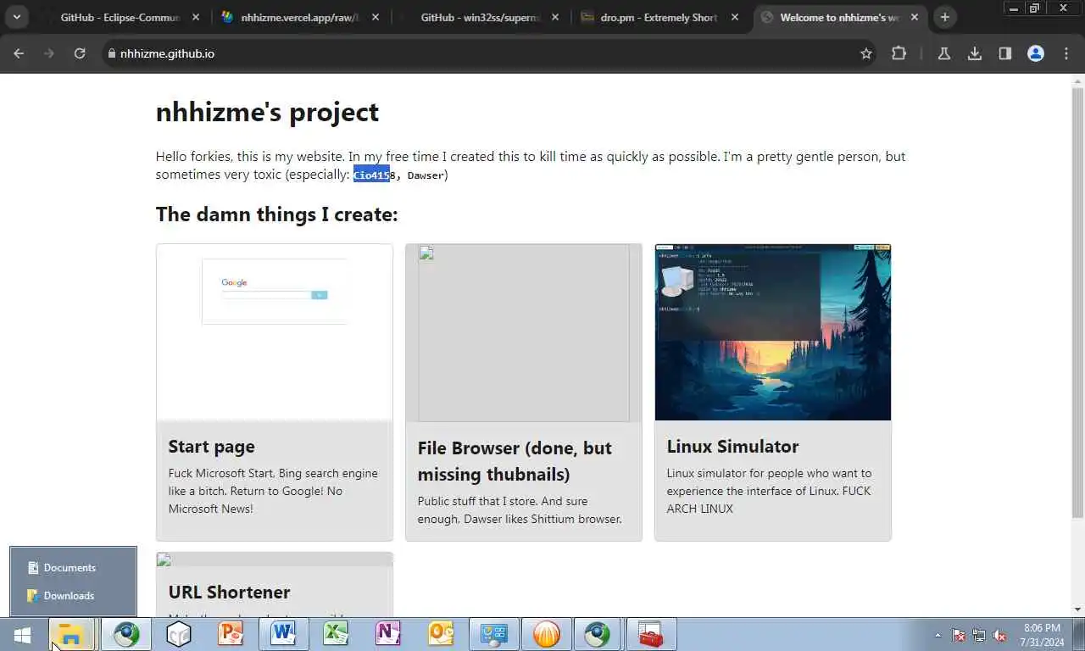Open the network tray icon
The image size is (1085, 651).
pyautogui.click(x=979, y=635)
